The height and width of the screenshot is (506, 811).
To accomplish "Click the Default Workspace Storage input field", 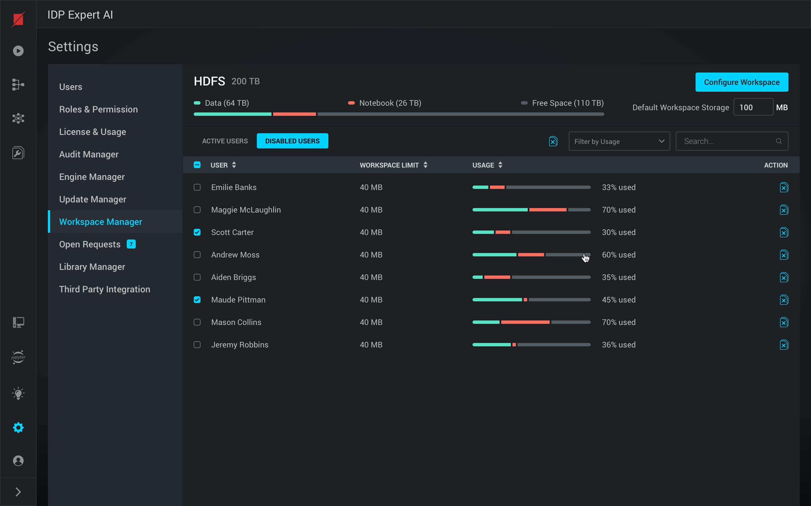I will click(753, 107).
